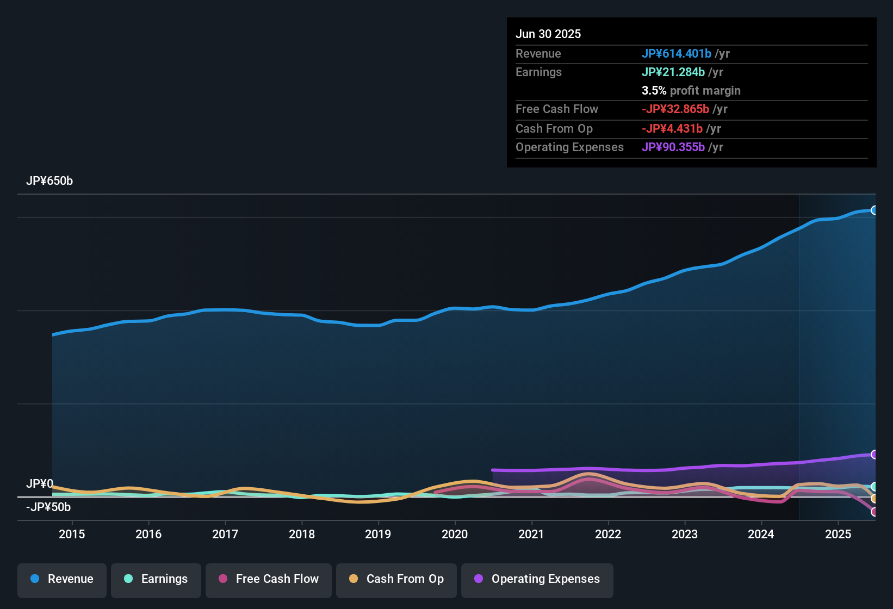Screen dimensions: 893x609
Task: Collapse the Cash From Op legend entry
Action: (x=396, y=579)
